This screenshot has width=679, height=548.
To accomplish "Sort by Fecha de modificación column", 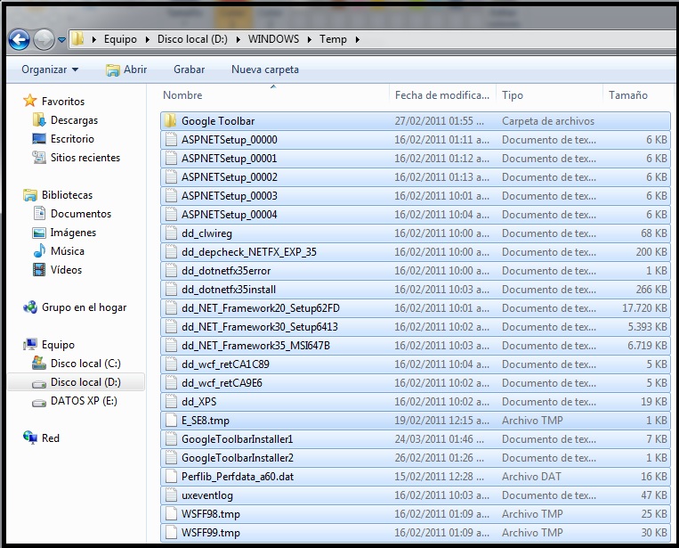I will [x=442, y=95].
